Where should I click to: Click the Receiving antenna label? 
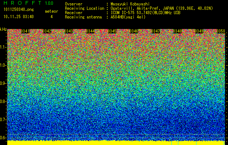(83, 17)
